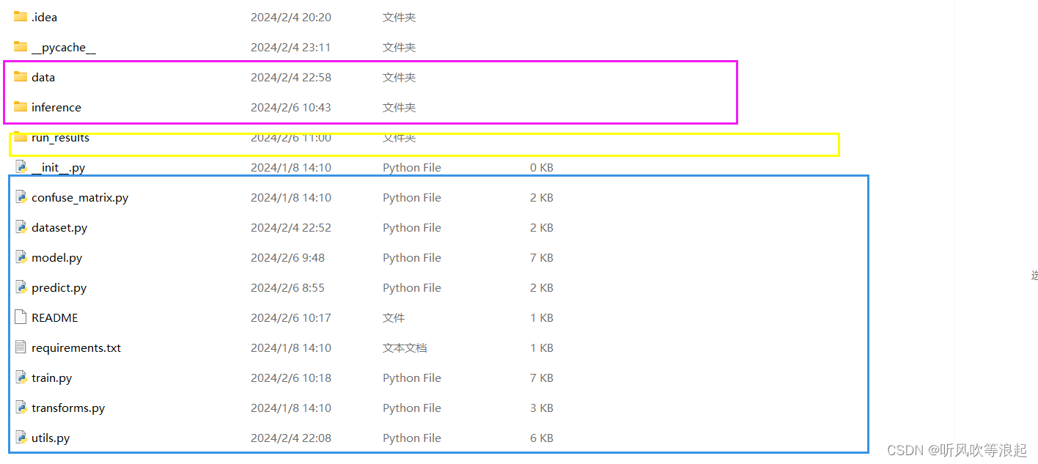Screen dimensions: 1038x464
Task: Click the date 2024/2/6 9:48
Action: click(x=287, y=258)
